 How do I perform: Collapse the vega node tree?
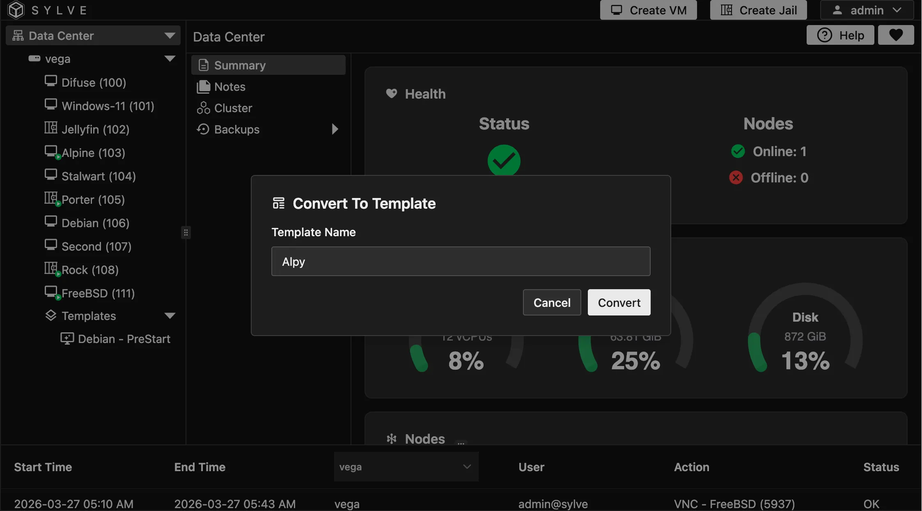[170, 58]
